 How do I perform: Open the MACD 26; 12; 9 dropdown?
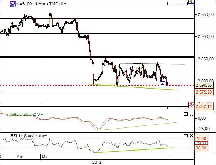coord(42,114)
